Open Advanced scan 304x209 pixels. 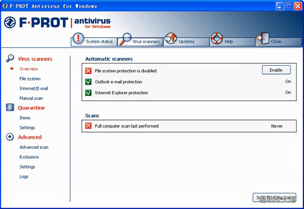coord(34,147)
